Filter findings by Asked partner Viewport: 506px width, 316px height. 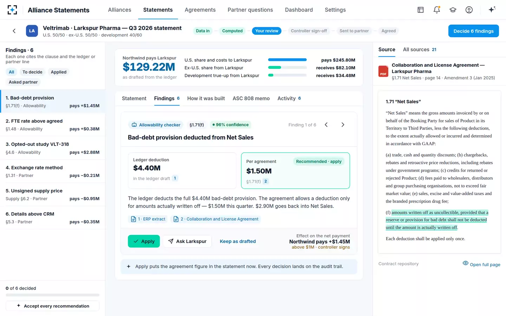tap(23, 82)
